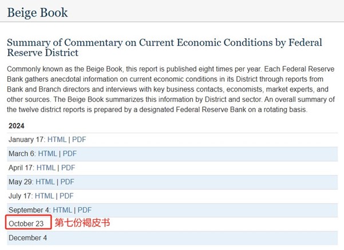This screenshot has height=250, width=344.
Task: Click the red 第七份褐皮书 annotation
Action: pyautogui.click(x=82, y=223)
